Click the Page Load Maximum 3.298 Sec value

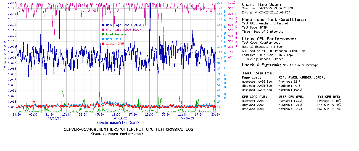[x=264, y=90]
